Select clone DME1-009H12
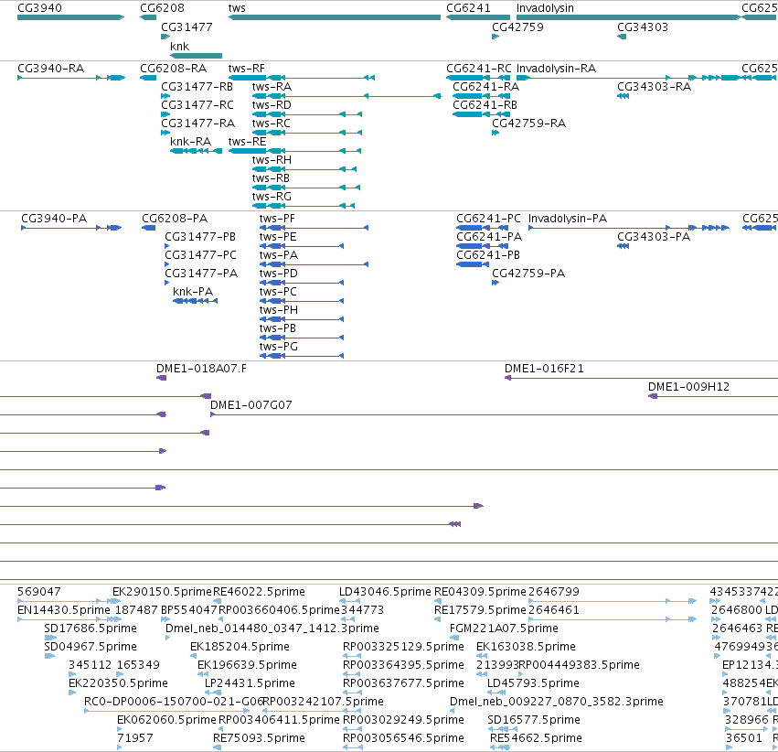Screen dimensions: 778x752 (713, 396)
